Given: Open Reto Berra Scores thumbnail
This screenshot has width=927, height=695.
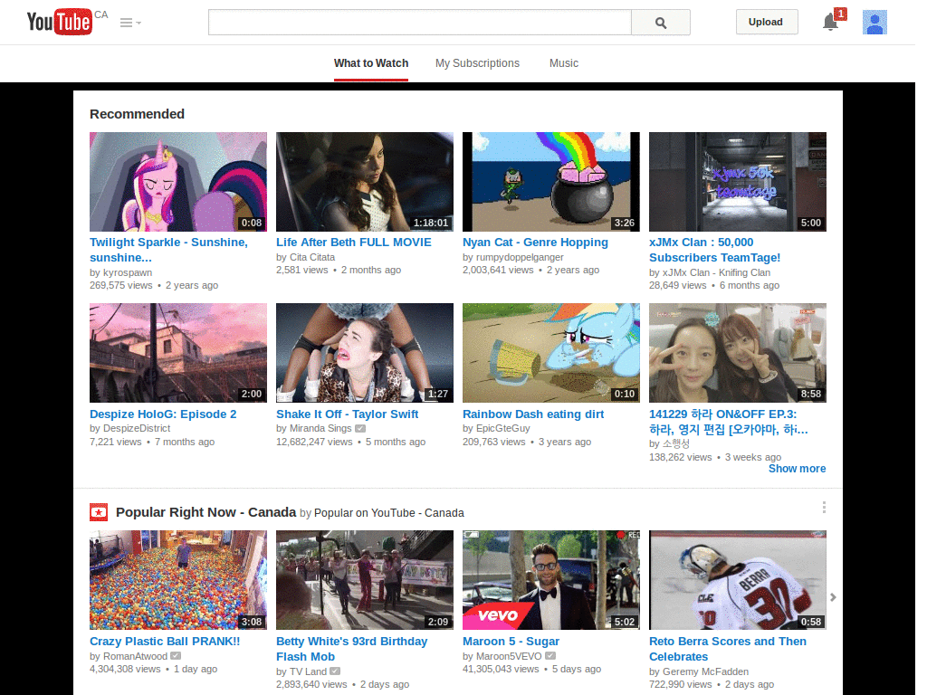Looking at the screenshot, I should coord(738,580).
